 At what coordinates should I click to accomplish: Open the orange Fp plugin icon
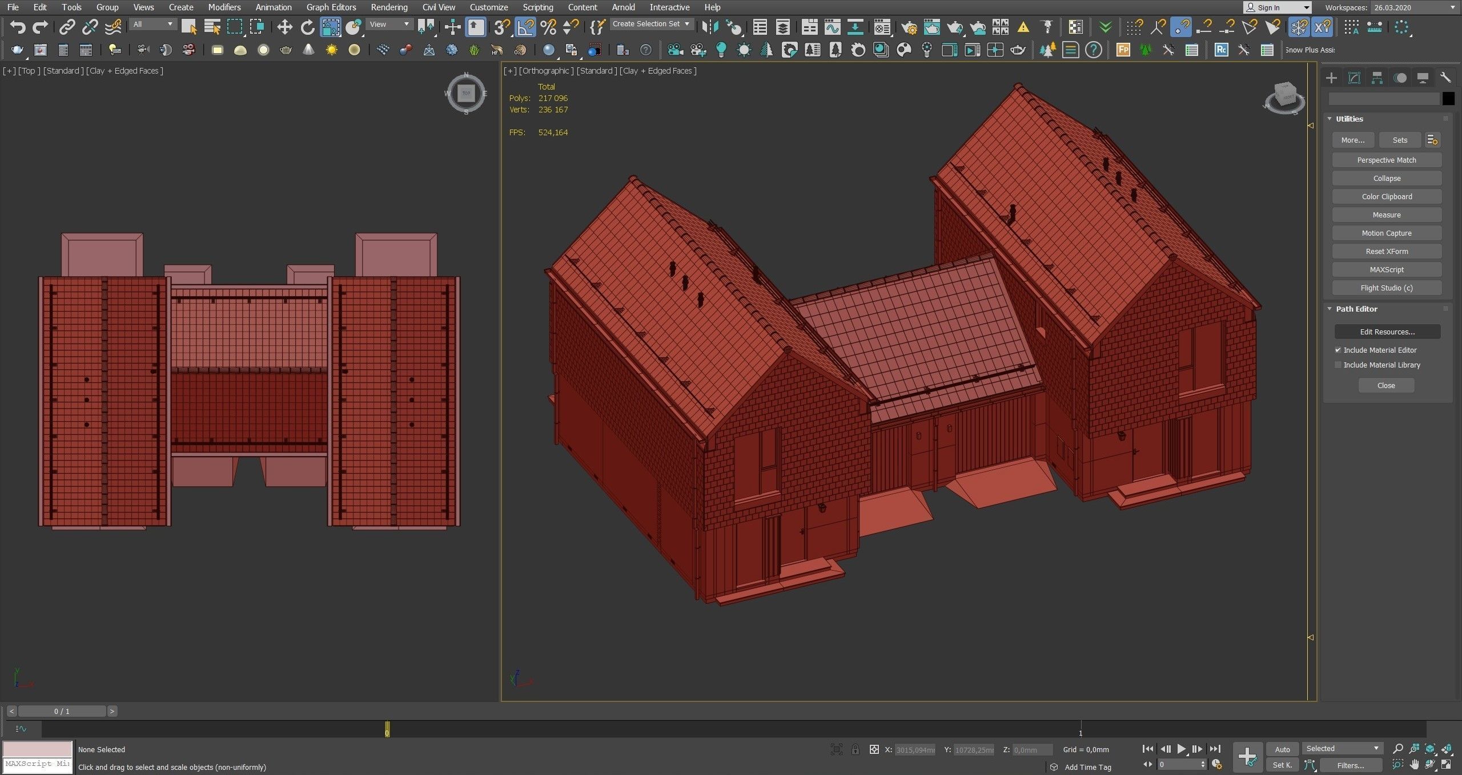coord(1123,50)
